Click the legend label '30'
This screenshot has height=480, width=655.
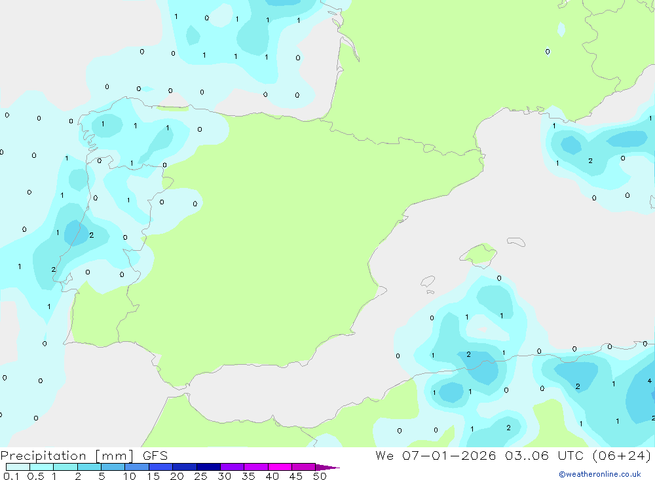coord(224,476)
